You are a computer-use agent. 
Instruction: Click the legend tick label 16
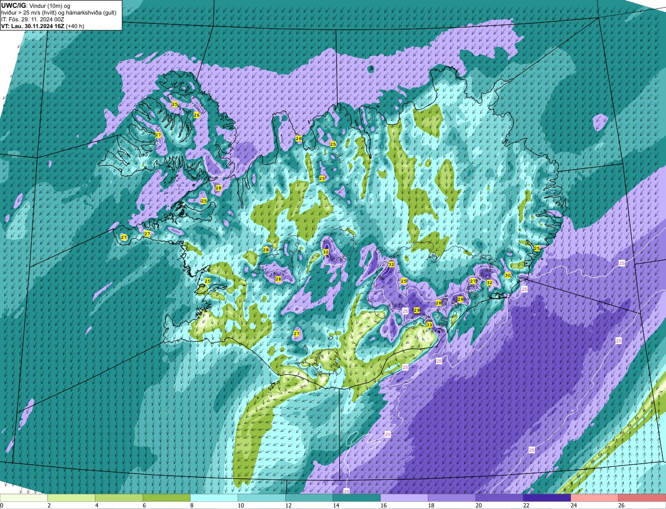click(x=383, y=505)
